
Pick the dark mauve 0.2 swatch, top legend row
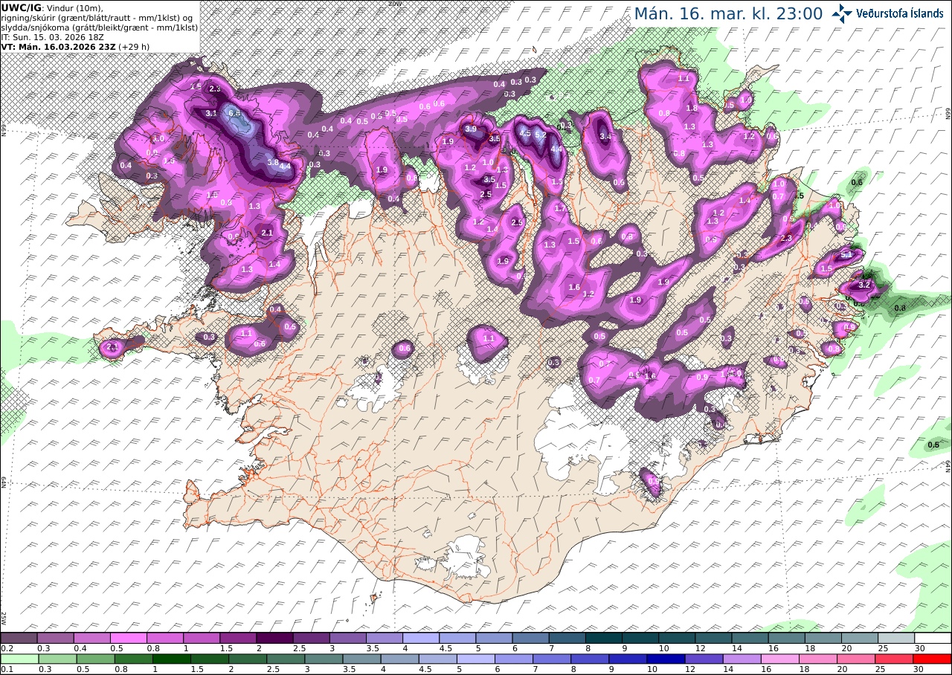(x=19, y=638)
